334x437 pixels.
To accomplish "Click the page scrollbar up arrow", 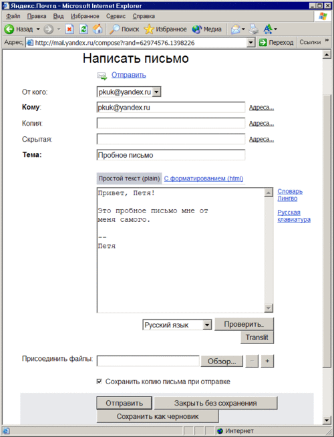I will coord(327,55).
